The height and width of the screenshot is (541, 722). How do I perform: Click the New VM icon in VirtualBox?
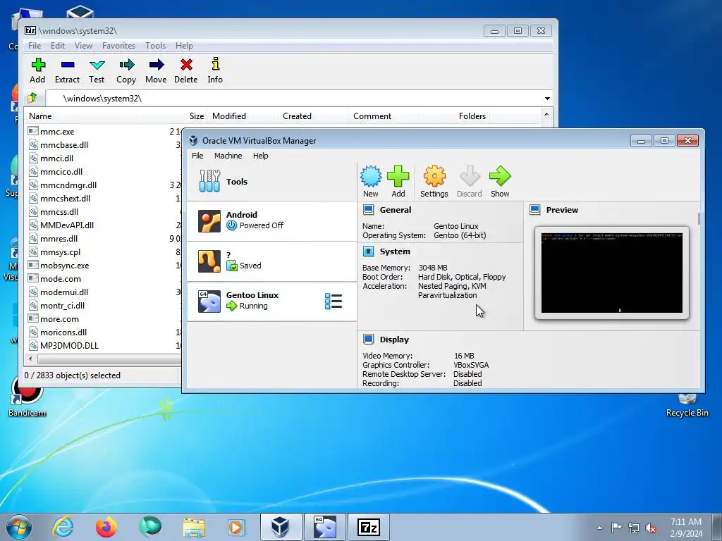click(371, 175)
